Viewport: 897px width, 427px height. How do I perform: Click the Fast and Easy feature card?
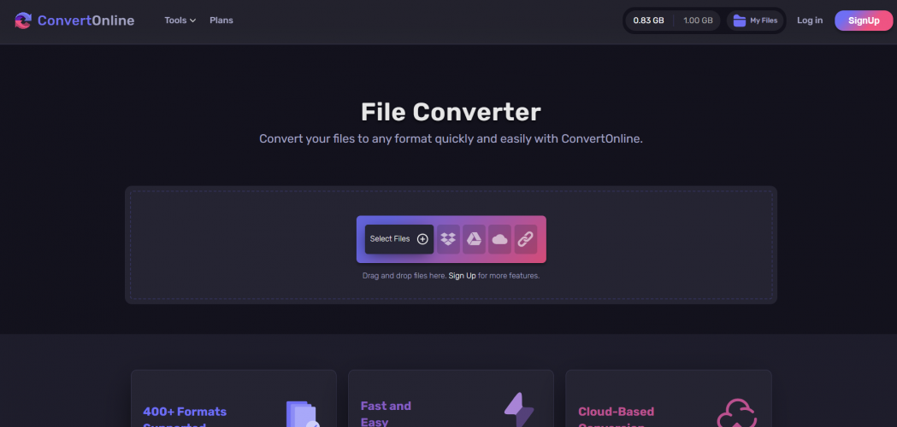coord(451,399)
